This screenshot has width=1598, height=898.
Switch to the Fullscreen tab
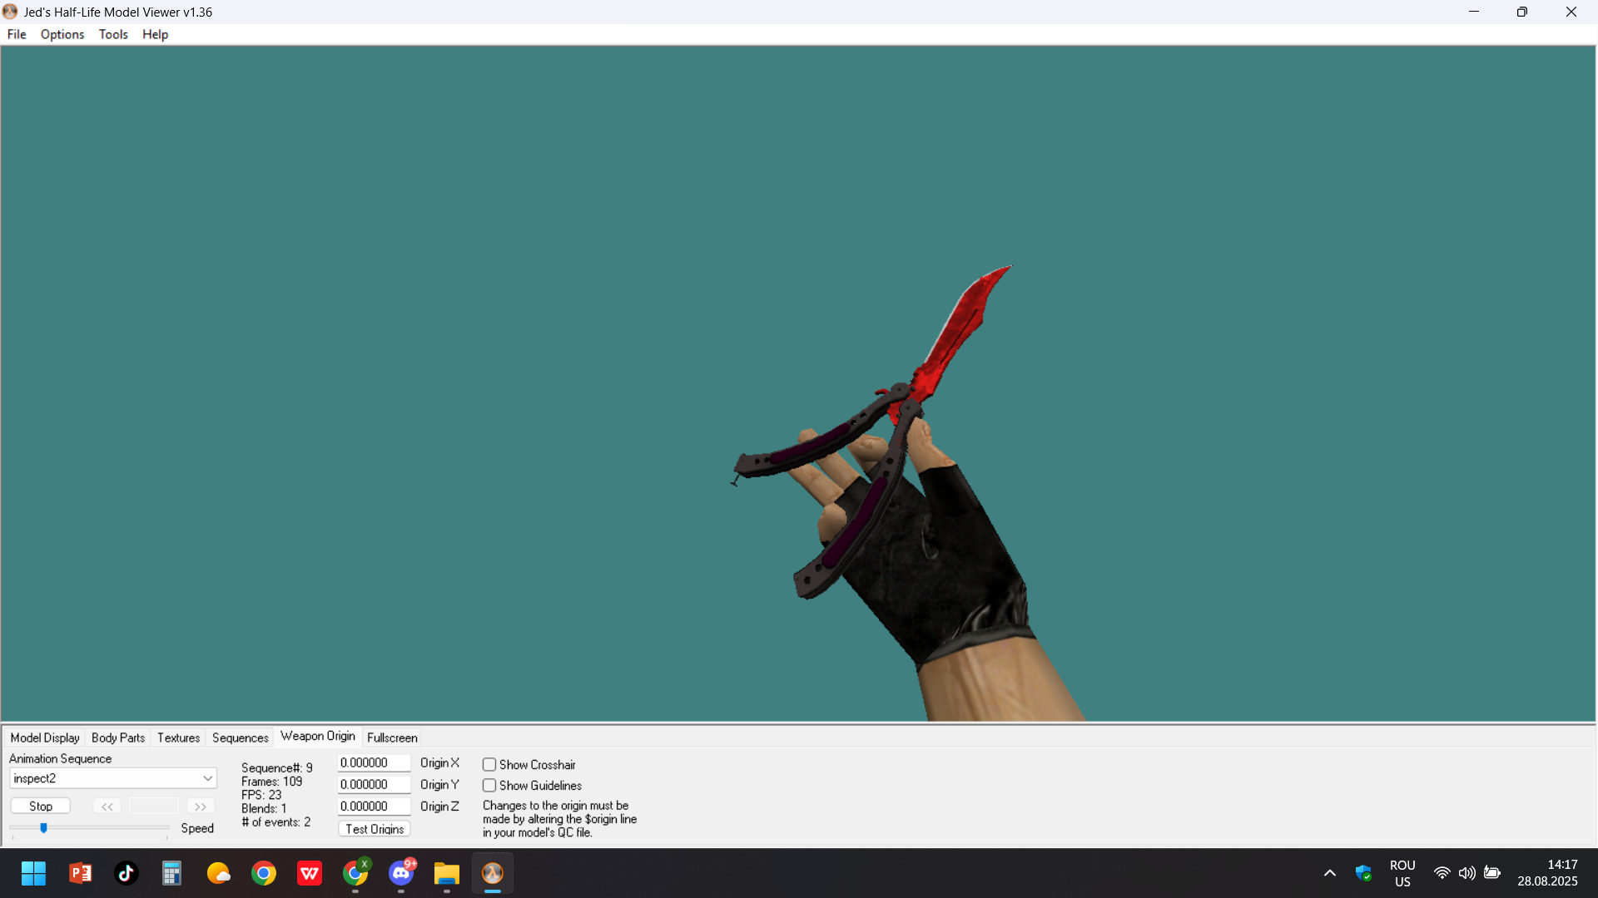pos(392,738)
